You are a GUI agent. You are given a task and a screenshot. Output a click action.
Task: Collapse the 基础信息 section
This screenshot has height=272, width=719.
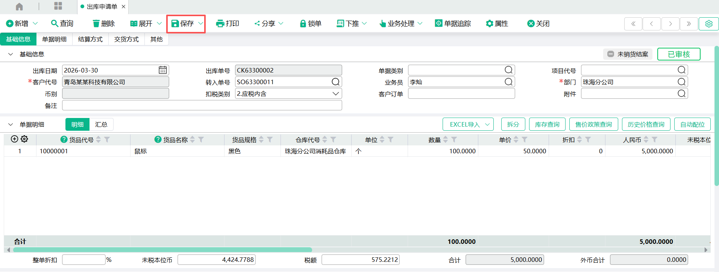point(11,54)
